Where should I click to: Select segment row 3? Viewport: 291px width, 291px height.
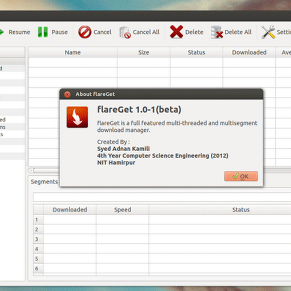[x=38, y=239]
